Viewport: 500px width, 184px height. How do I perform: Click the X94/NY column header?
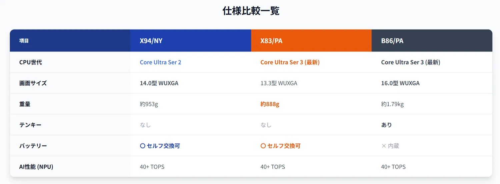click(191, 41)
